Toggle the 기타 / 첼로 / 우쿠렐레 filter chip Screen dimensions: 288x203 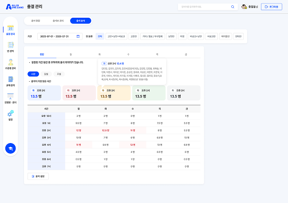click(153, 36)
